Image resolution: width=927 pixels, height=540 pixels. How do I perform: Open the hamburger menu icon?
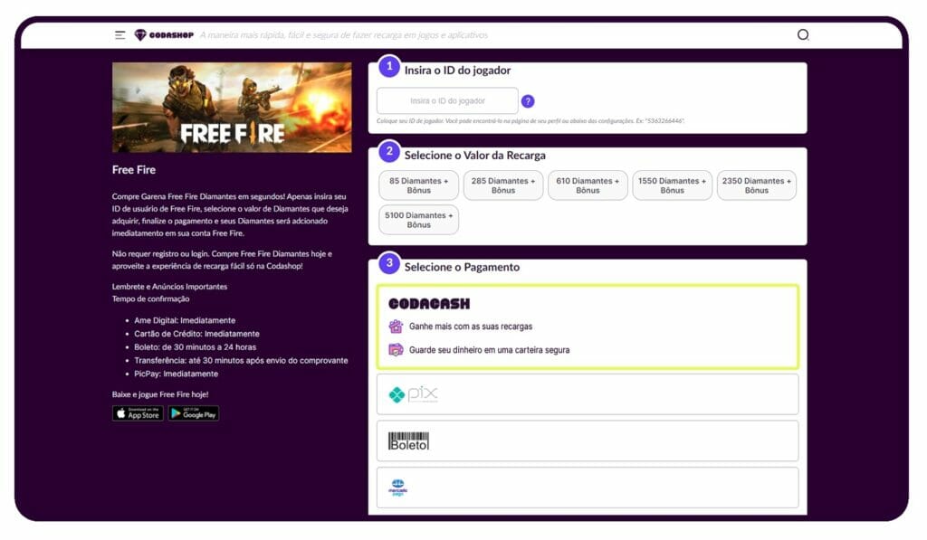point(119,35)
